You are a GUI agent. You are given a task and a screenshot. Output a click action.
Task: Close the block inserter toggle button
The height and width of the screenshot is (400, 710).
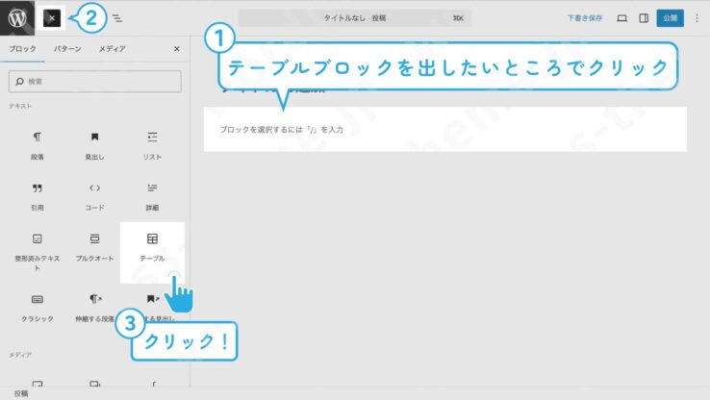tap(52, 18)
